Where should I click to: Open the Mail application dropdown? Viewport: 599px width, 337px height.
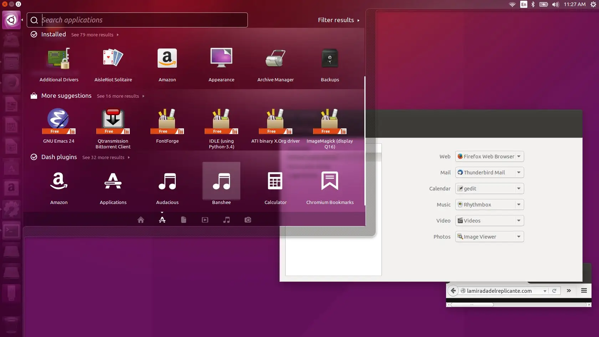489,173
